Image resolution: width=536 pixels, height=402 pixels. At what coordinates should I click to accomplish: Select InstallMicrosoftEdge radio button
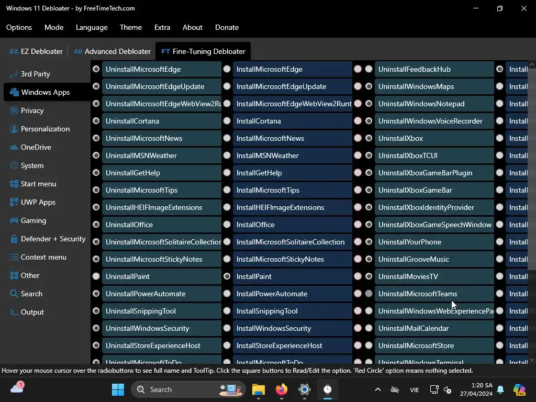coord(227,69)
